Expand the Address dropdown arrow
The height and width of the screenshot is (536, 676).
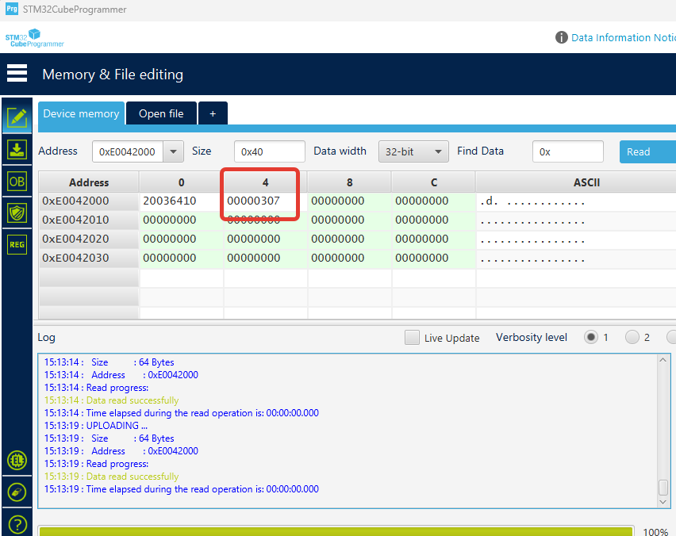coord(174,151)
